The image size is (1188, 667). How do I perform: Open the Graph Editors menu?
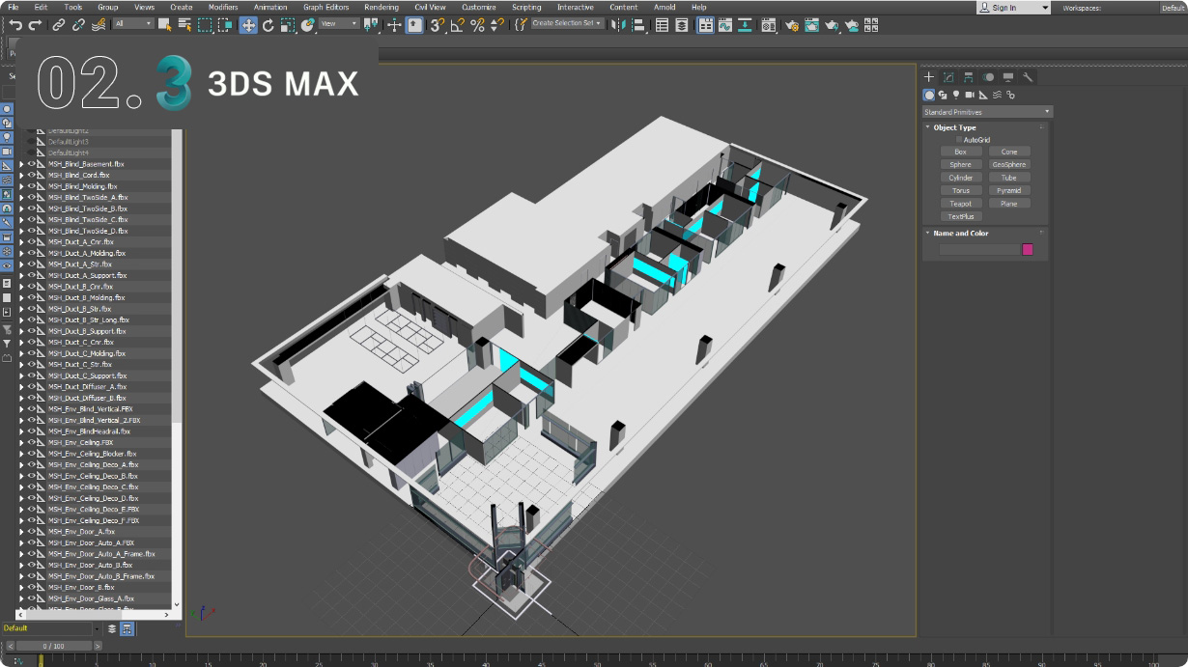325,7
